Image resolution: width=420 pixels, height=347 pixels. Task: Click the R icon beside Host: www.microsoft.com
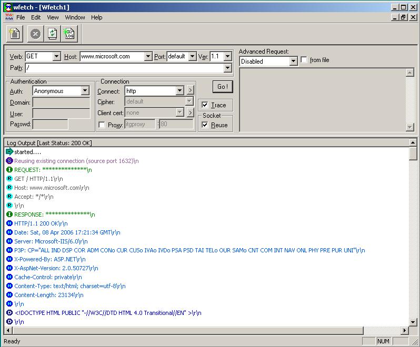[x=9, y=188]
